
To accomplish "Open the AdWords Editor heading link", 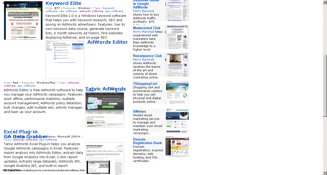I will (x=108, y=42).
